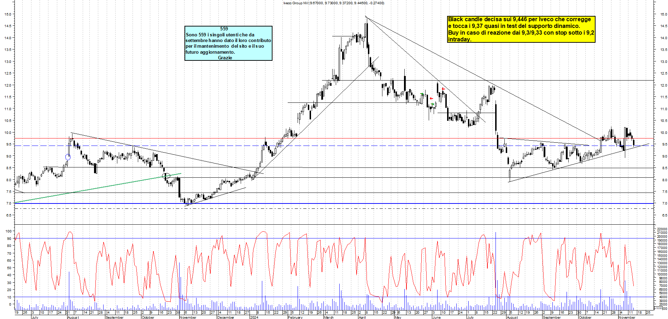Viewport: 668px width, 319px height.
Task: Click the 'December' month label on time axis
Action: [x=226, y=317]
